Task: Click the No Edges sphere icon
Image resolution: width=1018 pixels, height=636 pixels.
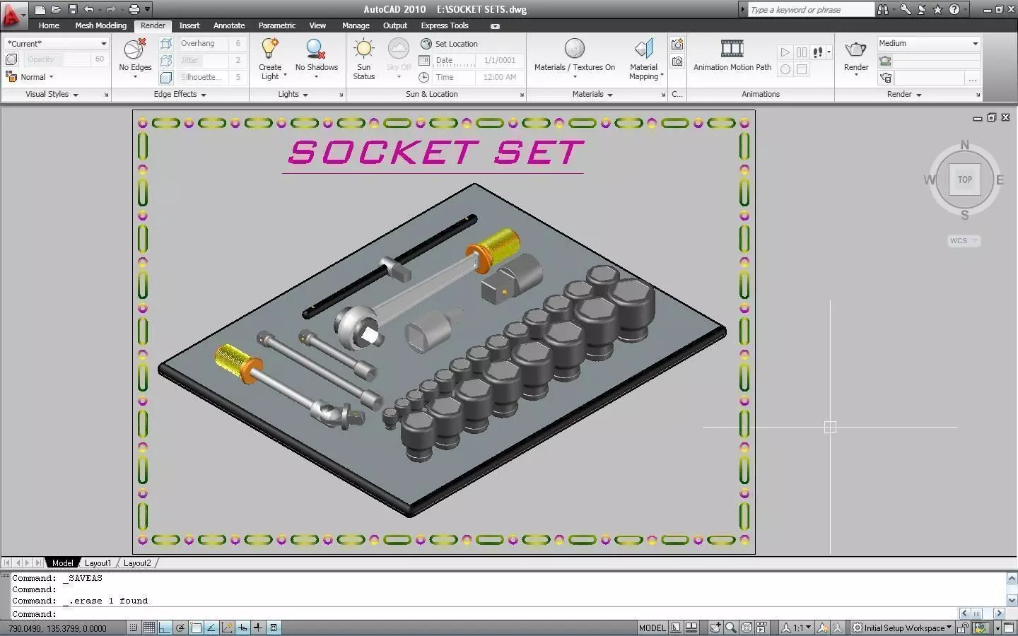Action: [x=134, y=49]
